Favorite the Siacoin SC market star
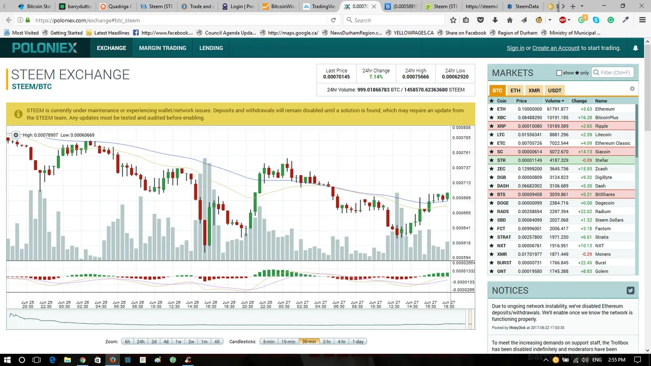The height and width of the screenshot is (366, 651). click(491, 152)
